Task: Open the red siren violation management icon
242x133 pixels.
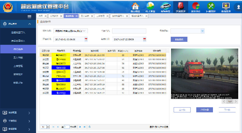Action: coord(181,6)
